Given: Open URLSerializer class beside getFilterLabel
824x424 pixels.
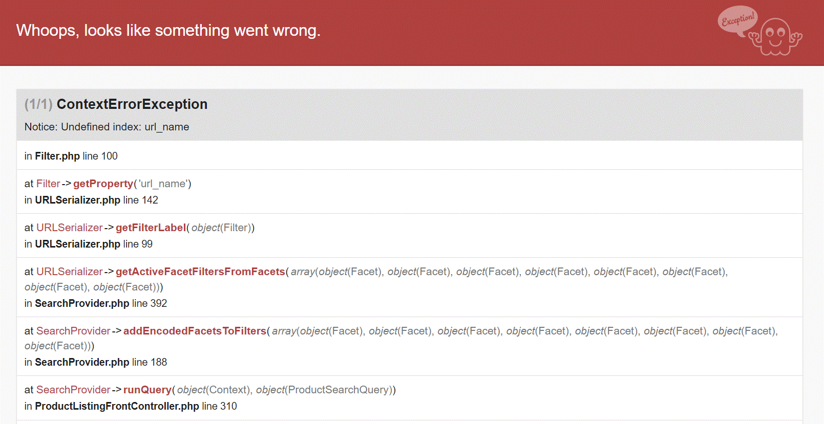Looking at the screenshot, I should (x=70, y=228).
